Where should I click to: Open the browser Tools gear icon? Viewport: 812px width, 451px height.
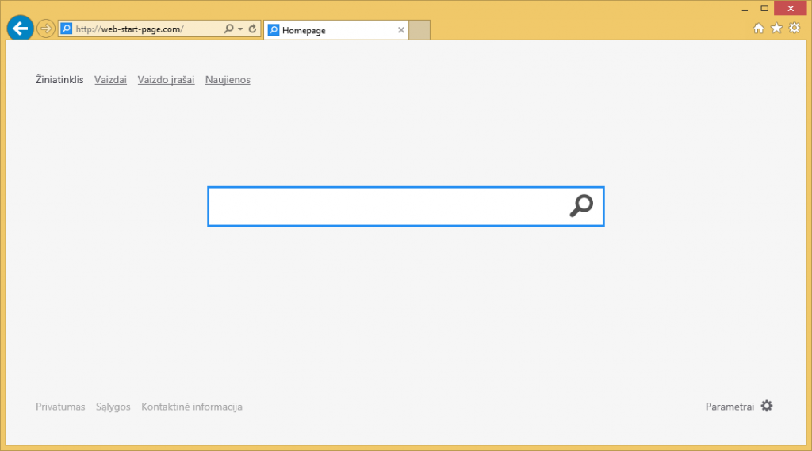[x=794, y=29]
